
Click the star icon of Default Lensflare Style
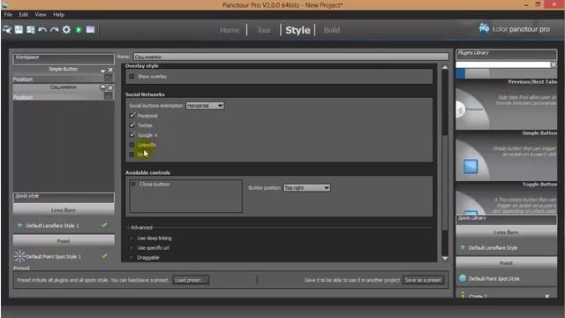click(463, 247)
